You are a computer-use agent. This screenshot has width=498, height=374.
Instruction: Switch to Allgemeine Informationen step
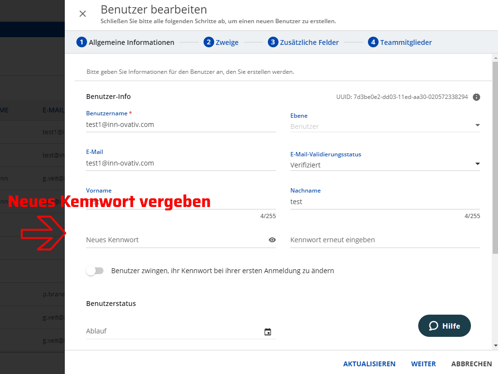(x=131, y=42)
